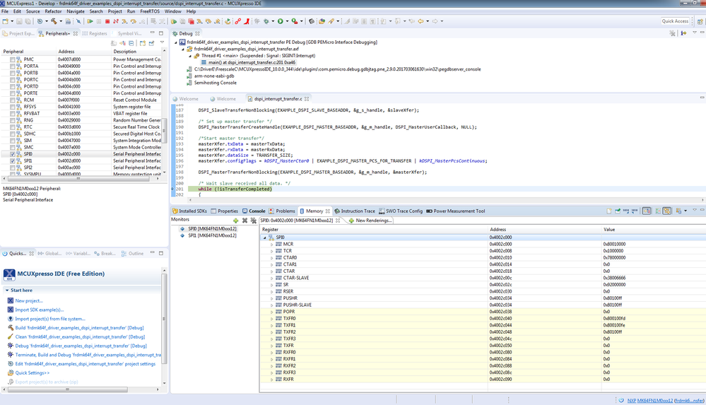Check the SPI2 peripheral checkbox

point(12,168)
